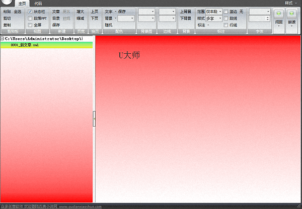This screenshot has height=209, width=302.
Task: Expand the arrow under 朗读
Action: pos(291,26)
